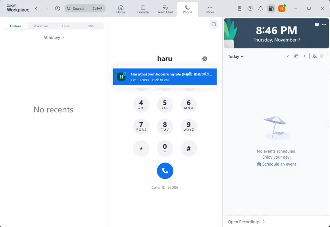
Task: Click the blue phone call button
Action: (165, 171)
